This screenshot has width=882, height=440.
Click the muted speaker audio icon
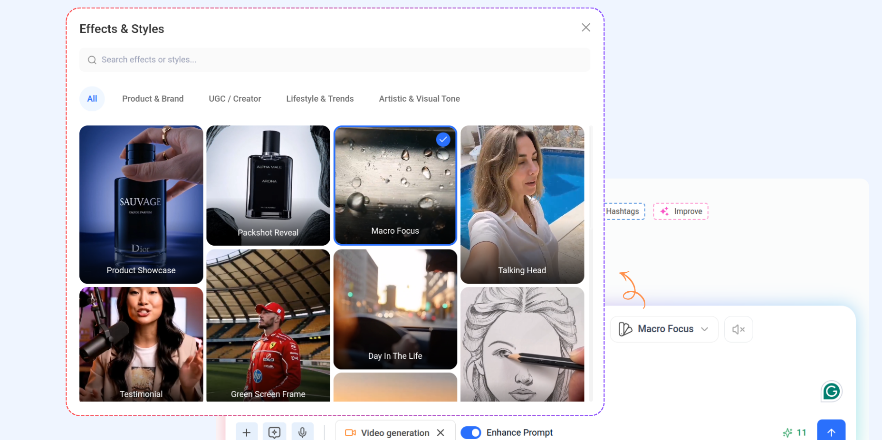738,329
